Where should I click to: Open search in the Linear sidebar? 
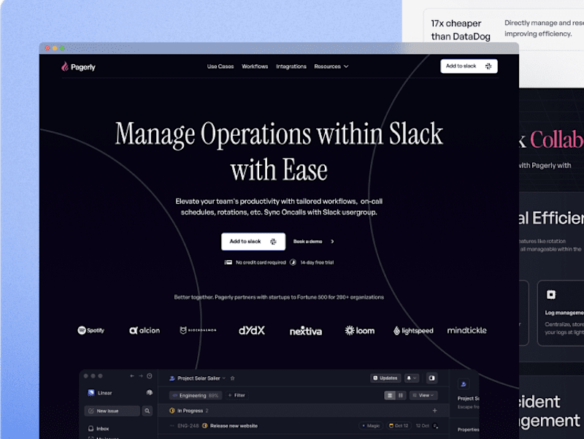147,411
